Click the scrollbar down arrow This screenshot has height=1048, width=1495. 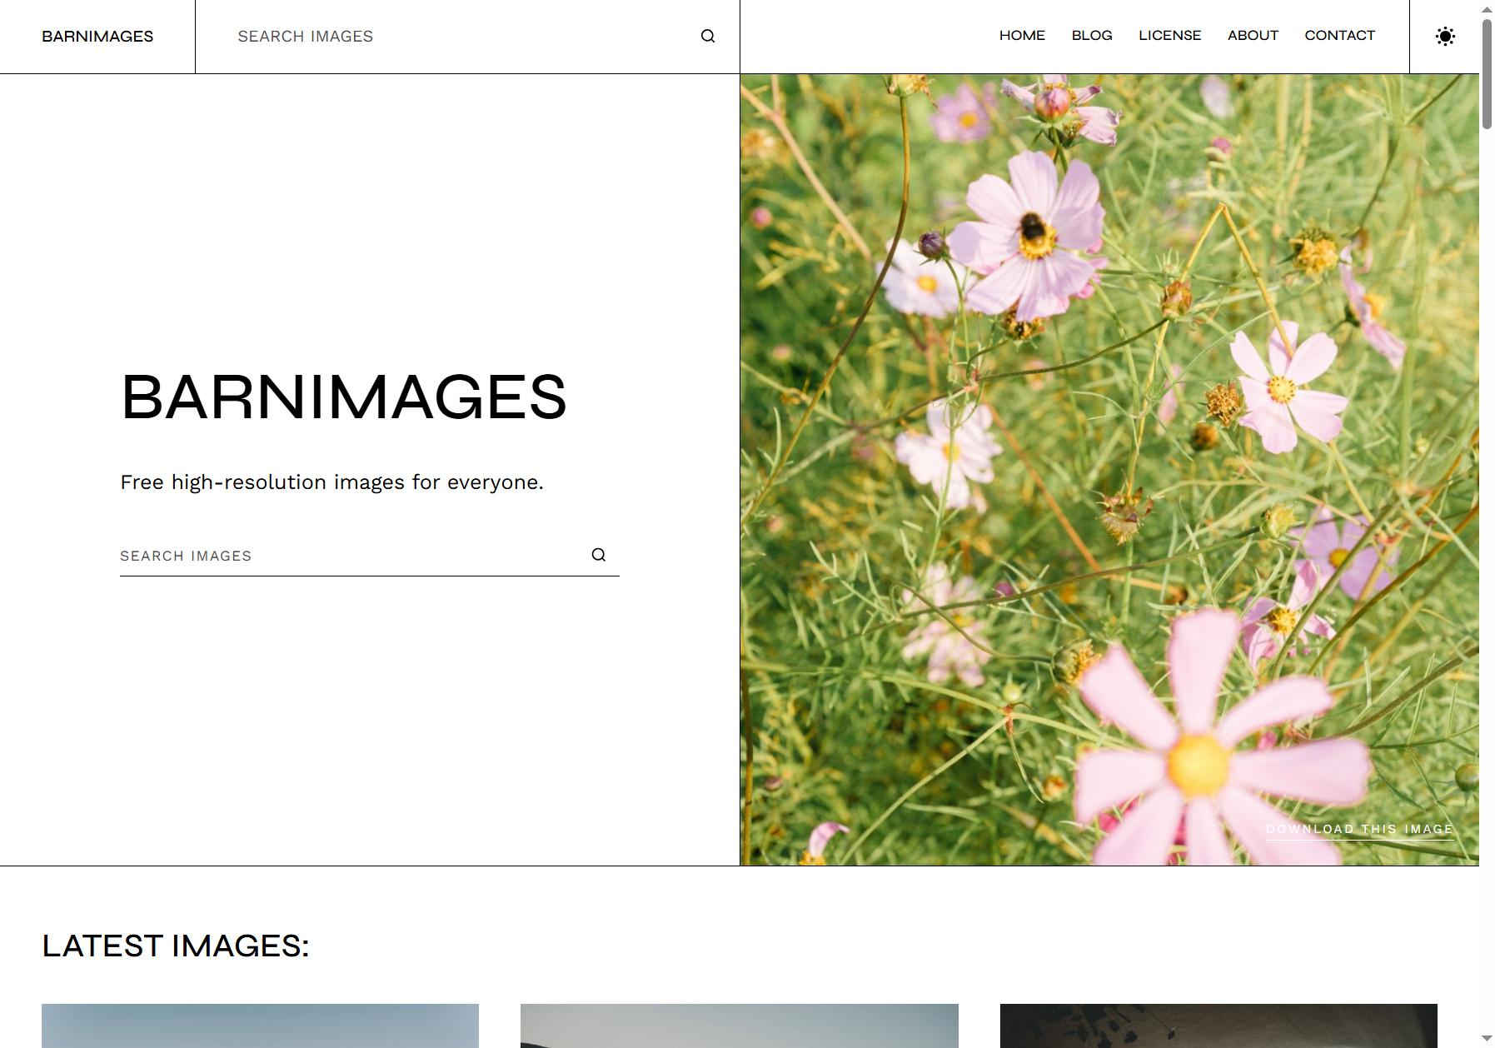click(1487, 1039)
